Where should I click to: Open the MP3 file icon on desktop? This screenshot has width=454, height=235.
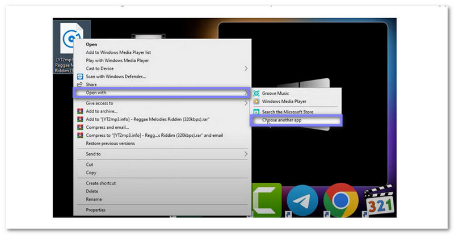72,38
